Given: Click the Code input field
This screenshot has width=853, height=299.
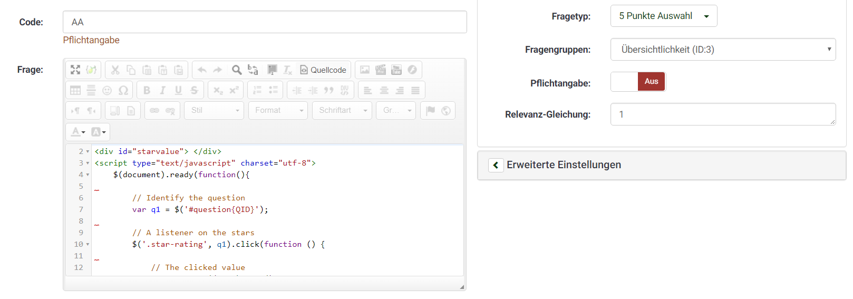Looking at the screenshot, I should (x=264, y=22).
